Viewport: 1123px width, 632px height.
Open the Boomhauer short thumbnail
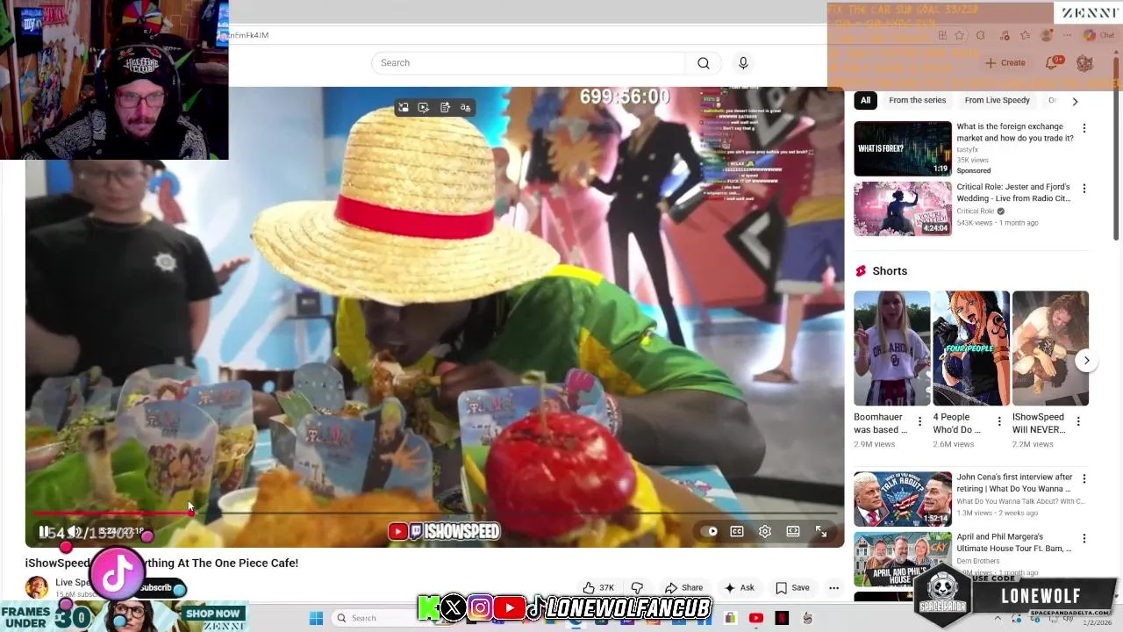(892, 348)
